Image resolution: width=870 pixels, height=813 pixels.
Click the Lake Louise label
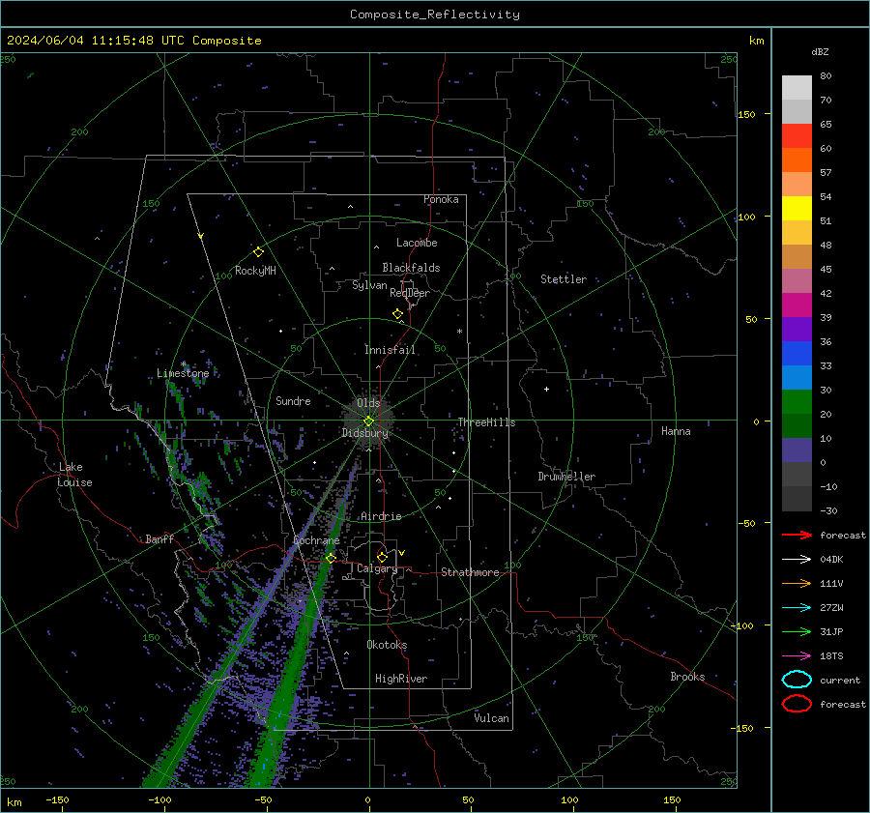pyautogui.click(x=74, y=475)
